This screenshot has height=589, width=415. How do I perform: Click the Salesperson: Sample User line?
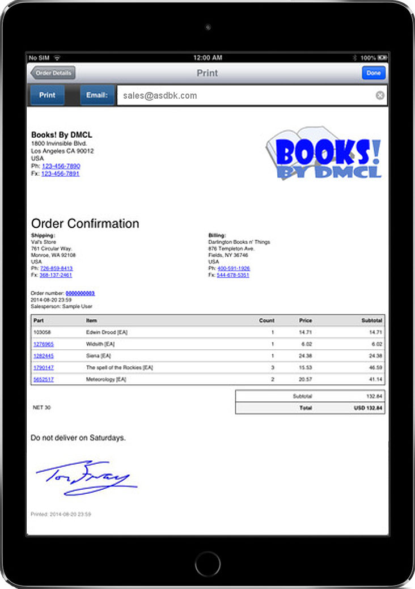pos(61,307)
